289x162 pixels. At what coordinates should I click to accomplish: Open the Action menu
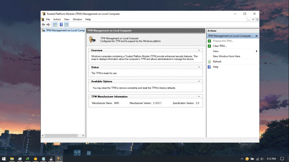[57, 19]
